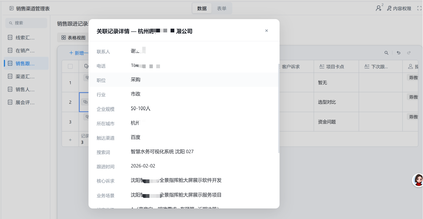Click the fullscreen expand icon

pos(420,9)
